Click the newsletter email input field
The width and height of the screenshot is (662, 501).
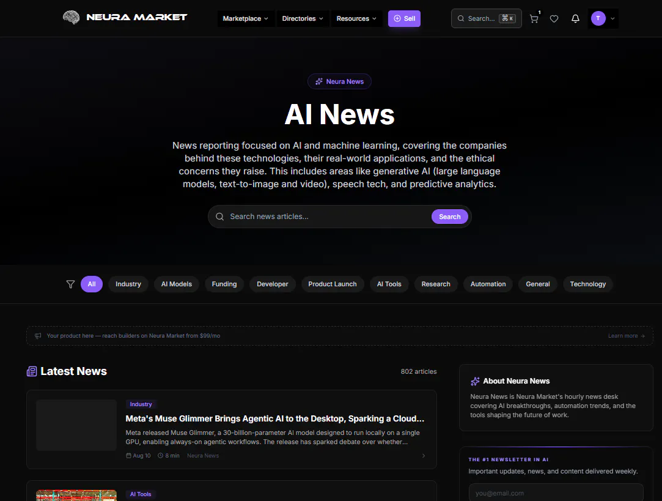click(556, 493)
